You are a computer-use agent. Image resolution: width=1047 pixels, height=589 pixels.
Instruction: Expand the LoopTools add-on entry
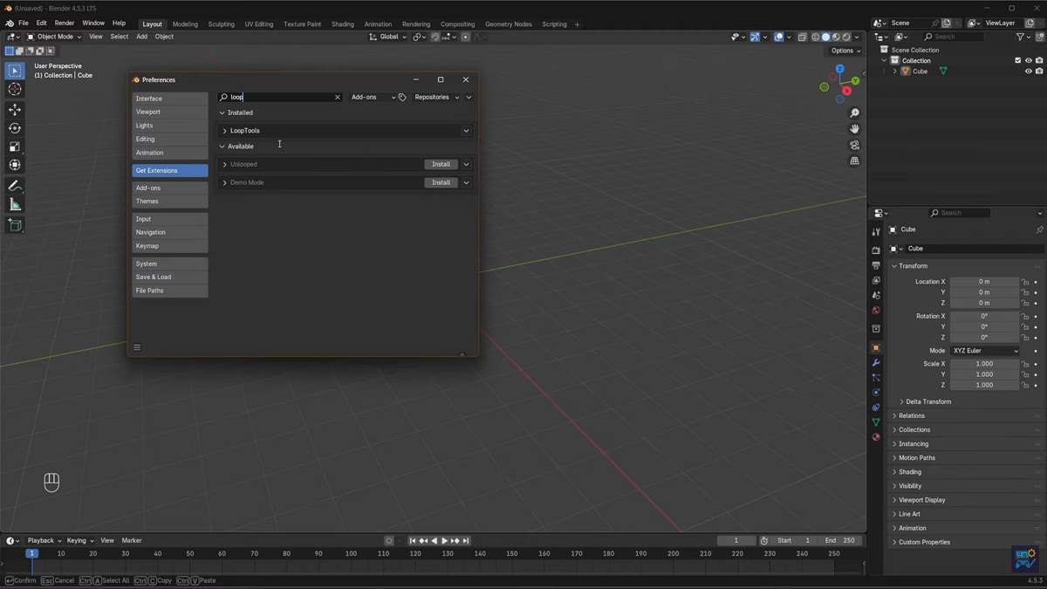[x=224, y=131]
